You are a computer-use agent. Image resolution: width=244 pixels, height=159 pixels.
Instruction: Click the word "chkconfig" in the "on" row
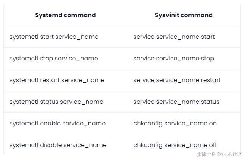148,124
